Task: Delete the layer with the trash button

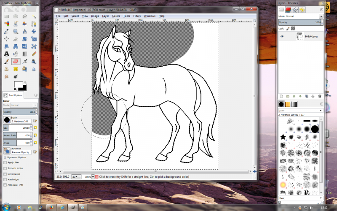Action: coord(320,96)
